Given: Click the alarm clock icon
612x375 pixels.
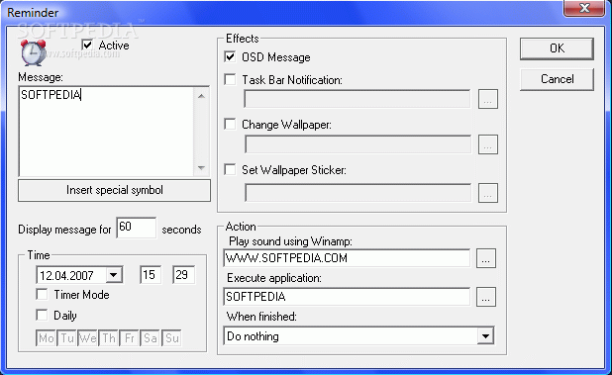Looking at the screenshot, I should (33, 52).
